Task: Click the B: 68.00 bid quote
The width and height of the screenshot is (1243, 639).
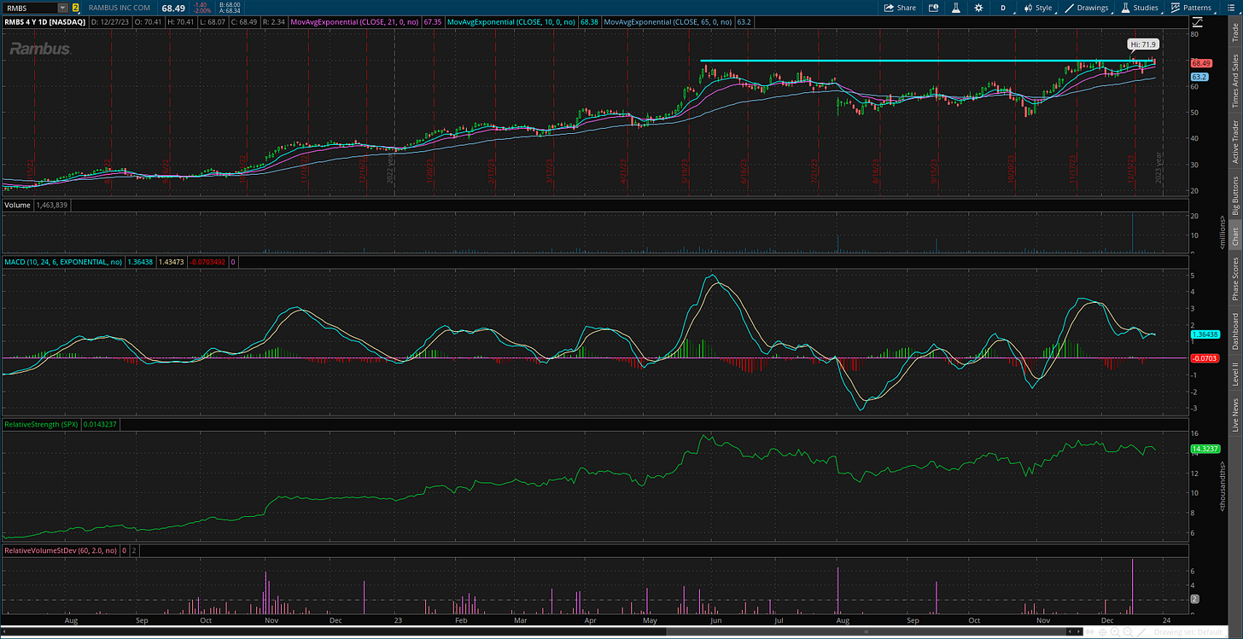Action: pyautogui.click(x=230, y=4)
